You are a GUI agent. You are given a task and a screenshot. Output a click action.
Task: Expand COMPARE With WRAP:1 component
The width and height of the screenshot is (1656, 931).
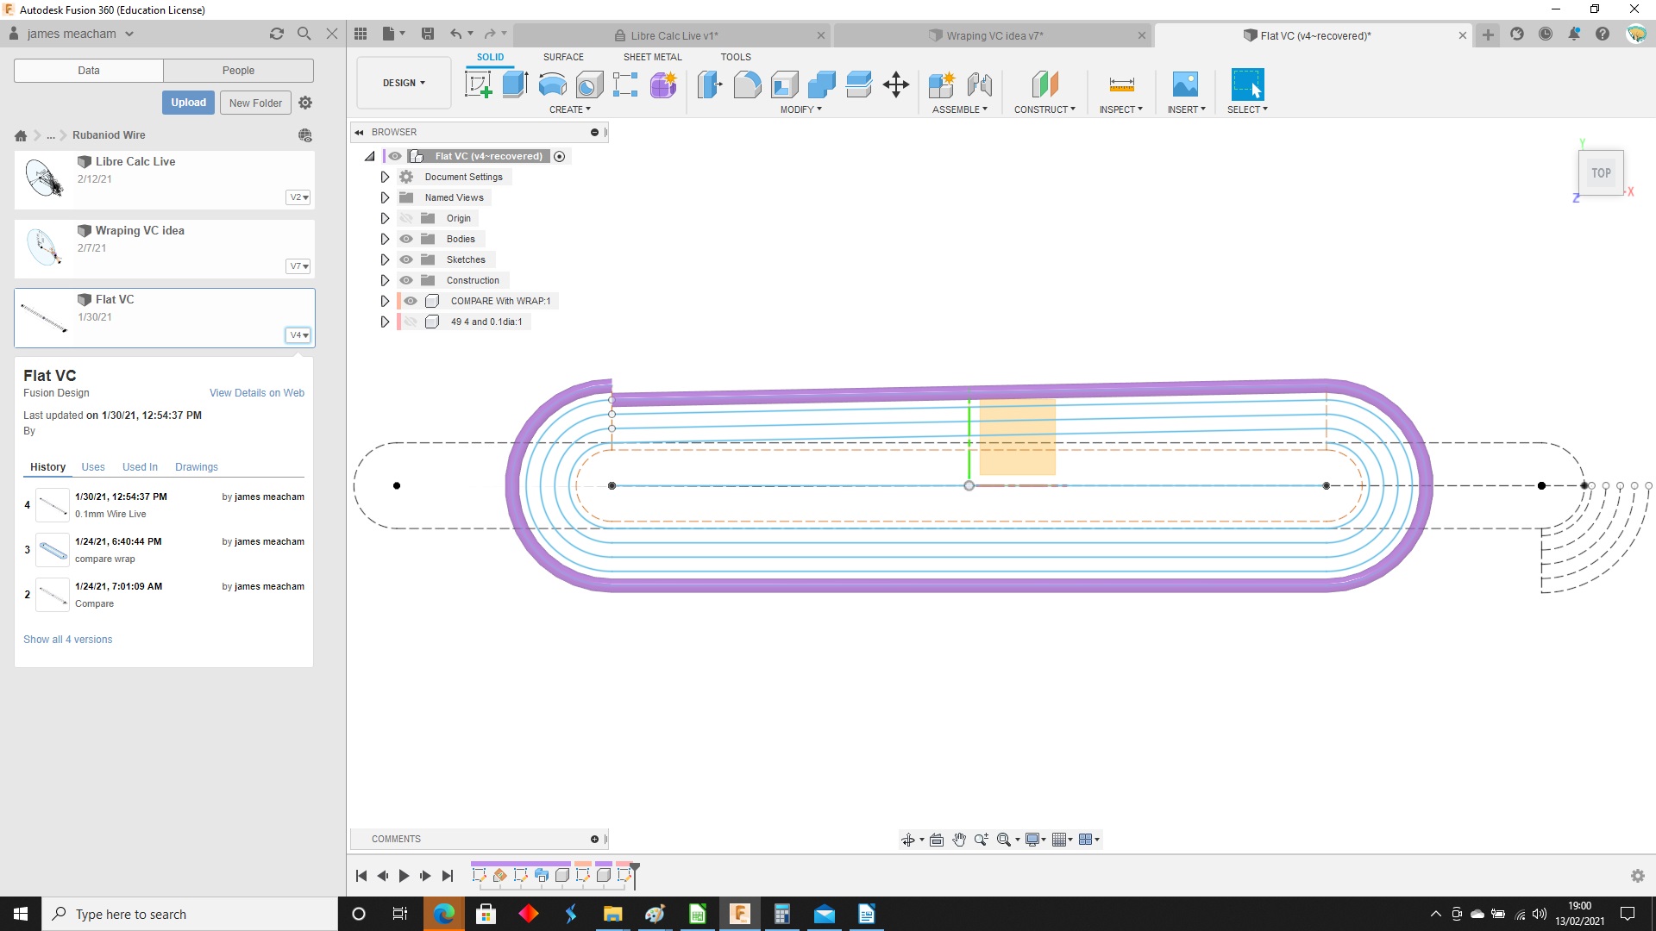tap(385, 301)
